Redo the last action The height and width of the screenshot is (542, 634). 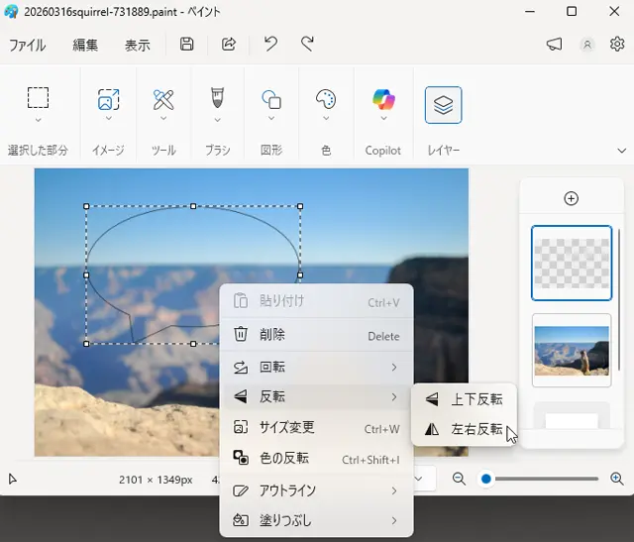point(307,44)
